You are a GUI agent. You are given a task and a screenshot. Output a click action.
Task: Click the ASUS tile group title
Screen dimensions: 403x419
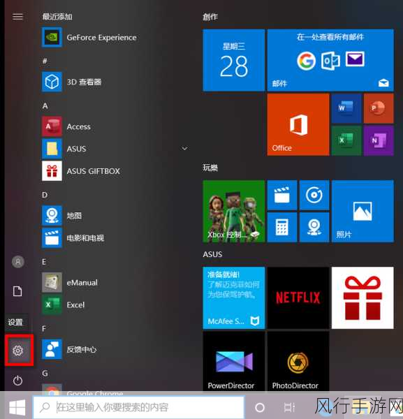(x=212, y=254)
